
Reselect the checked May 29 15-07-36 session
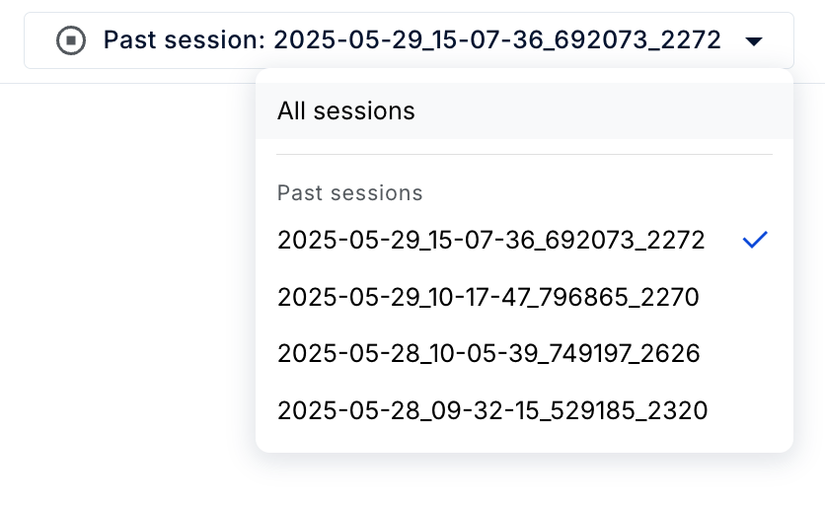(x=524, y=240)
